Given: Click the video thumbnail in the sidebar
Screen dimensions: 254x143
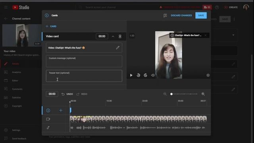Looking at the screenshot, I should click(x=22, y=35).
